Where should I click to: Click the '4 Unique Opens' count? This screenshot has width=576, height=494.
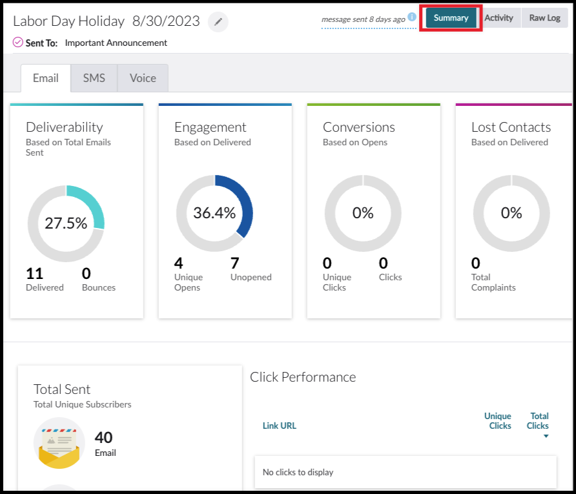pyautogui.click(x=189, y=274)
